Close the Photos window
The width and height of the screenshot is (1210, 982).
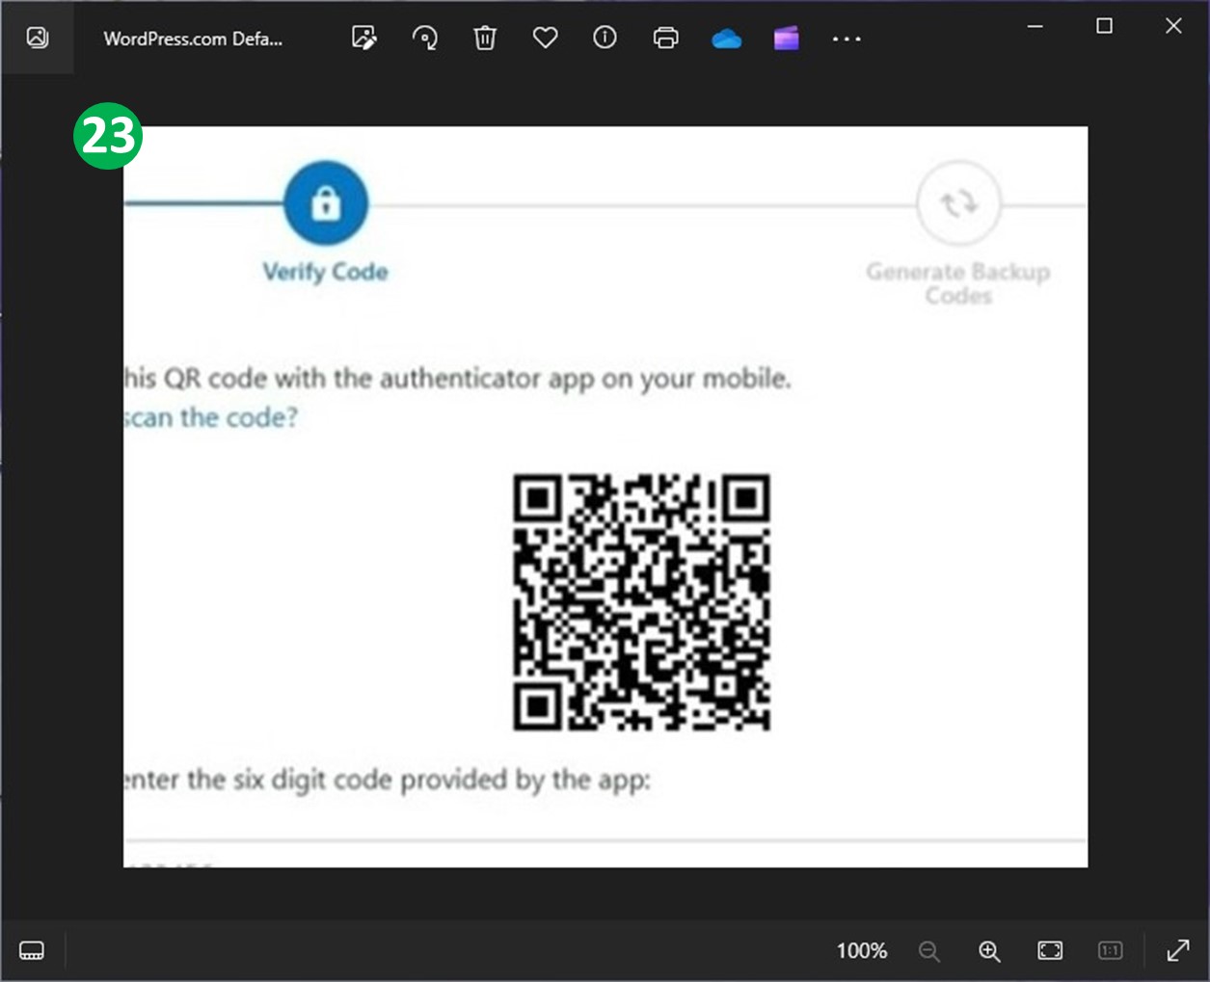[1173, 26]
